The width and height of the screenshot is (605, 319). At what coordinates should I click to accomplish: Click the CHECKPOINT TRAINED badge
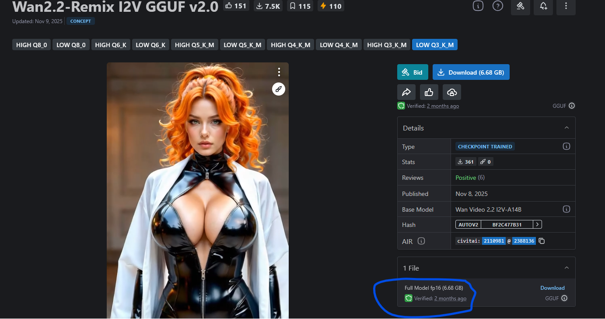485,147
